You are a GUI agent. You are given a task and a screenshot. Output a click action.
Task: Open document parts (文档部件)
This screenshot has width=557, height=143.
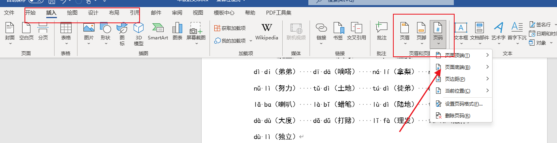480,33
